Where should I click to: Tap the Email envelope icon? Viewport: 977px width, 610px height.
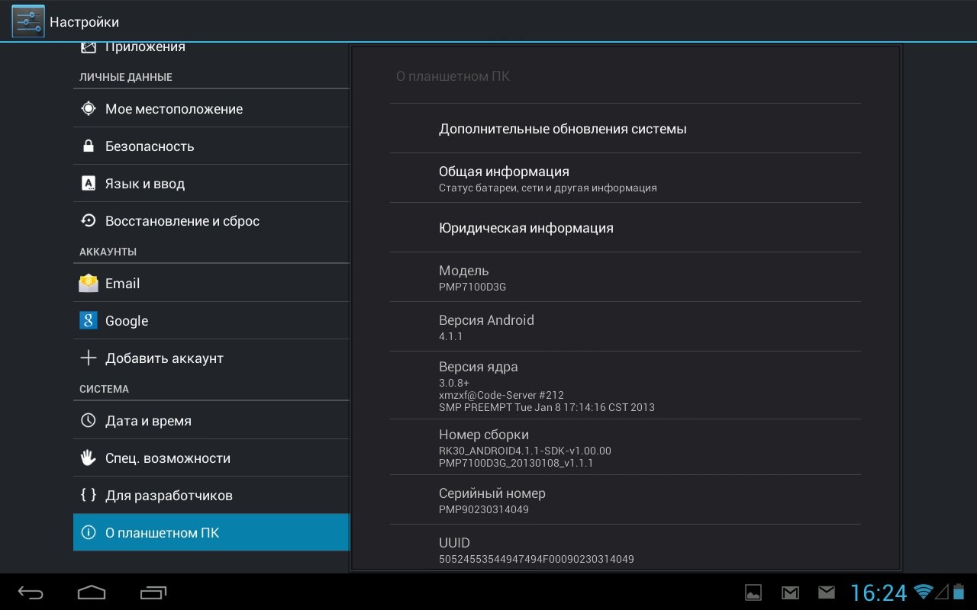tap(89, 284)
